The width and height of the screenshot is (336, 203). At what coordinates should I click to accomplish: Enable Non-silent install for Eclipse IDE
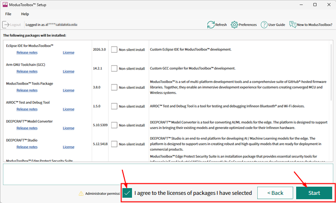click(114, 50)
